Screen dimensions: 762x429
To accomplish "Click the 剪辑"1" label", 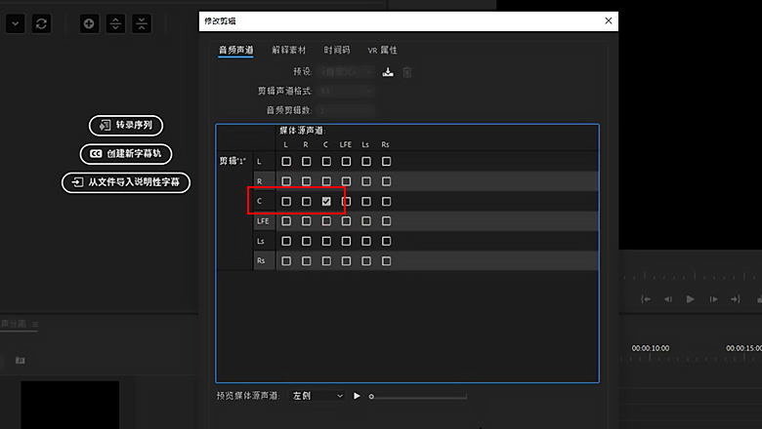I will (233, 161).
